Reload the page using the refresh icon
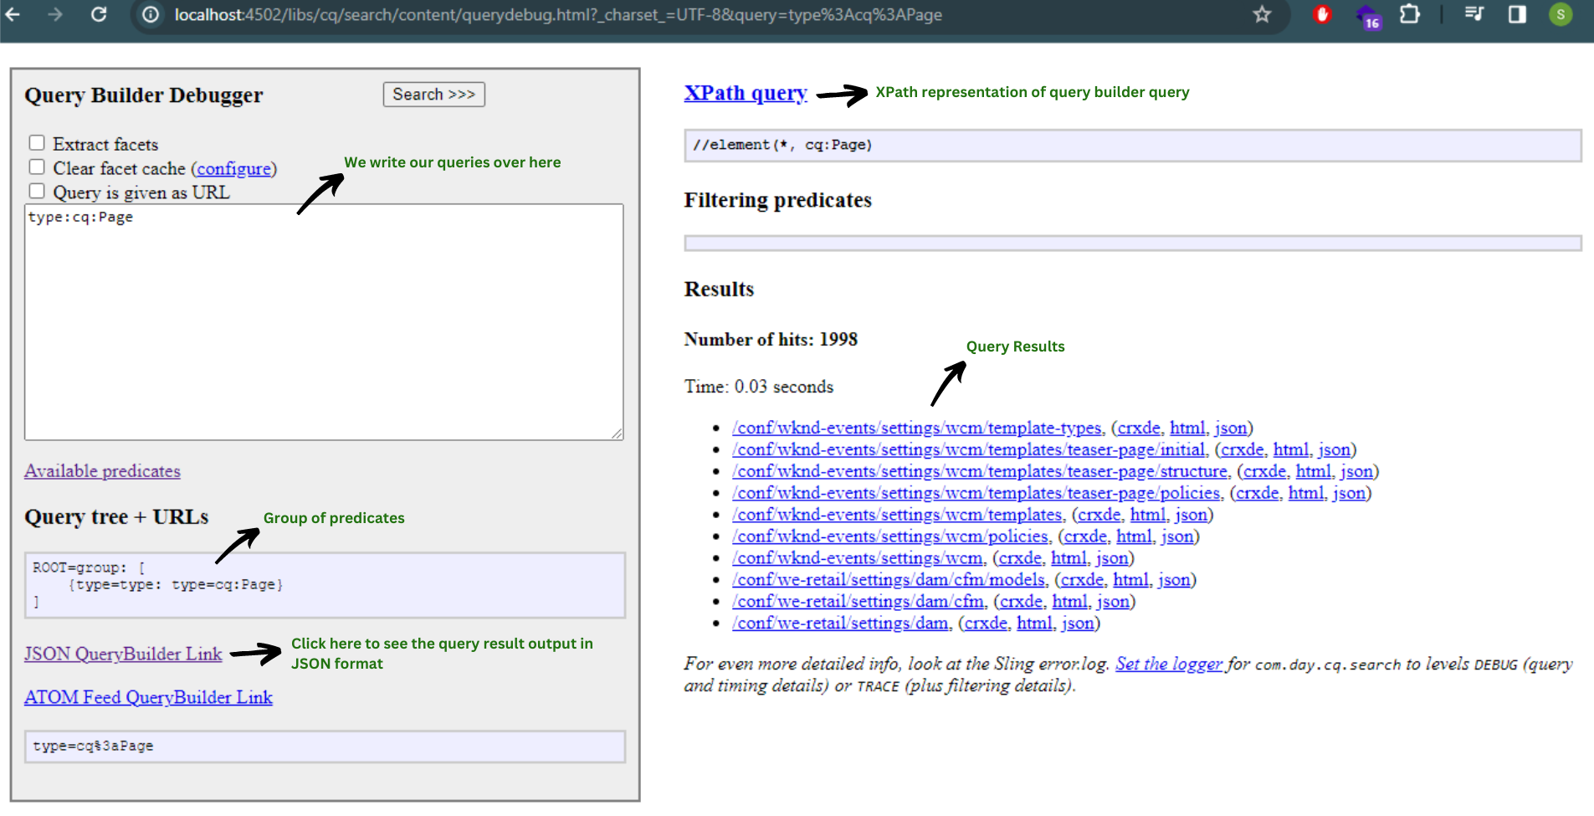 [x=100, y=14]
